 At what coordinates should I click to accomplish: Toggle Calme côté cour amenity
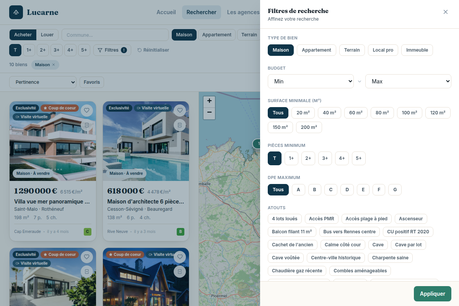pos(343,245)
